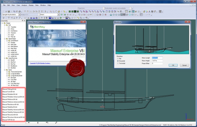Open the Edit menu
Screen dimensions: 197x127
9,5
